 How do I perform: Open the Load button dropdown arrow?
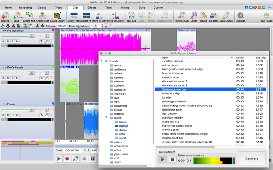click(x=22, y=17)
